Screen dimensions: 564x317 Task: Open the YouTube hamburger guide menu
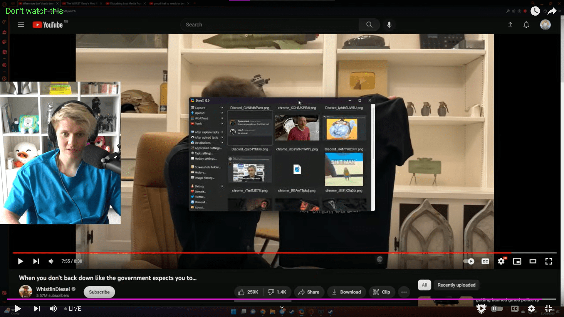tap(21, 25)
